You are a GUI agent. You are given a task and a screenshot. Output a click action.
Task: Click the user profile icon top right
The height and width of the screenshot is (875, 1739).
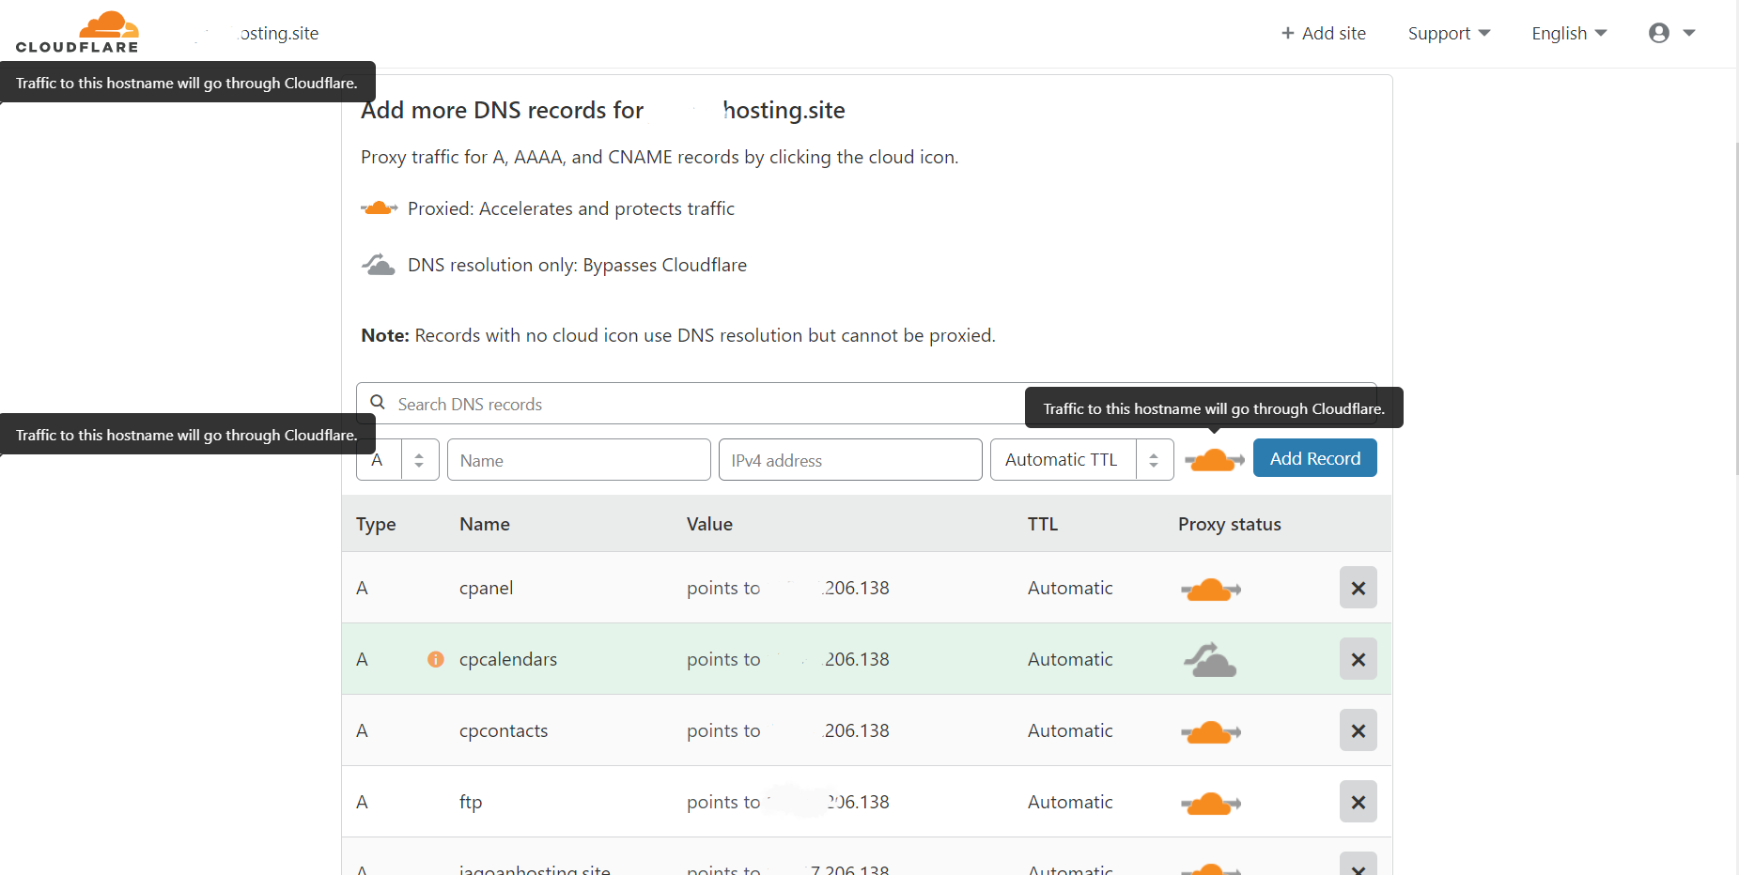tap(1657, 32)
